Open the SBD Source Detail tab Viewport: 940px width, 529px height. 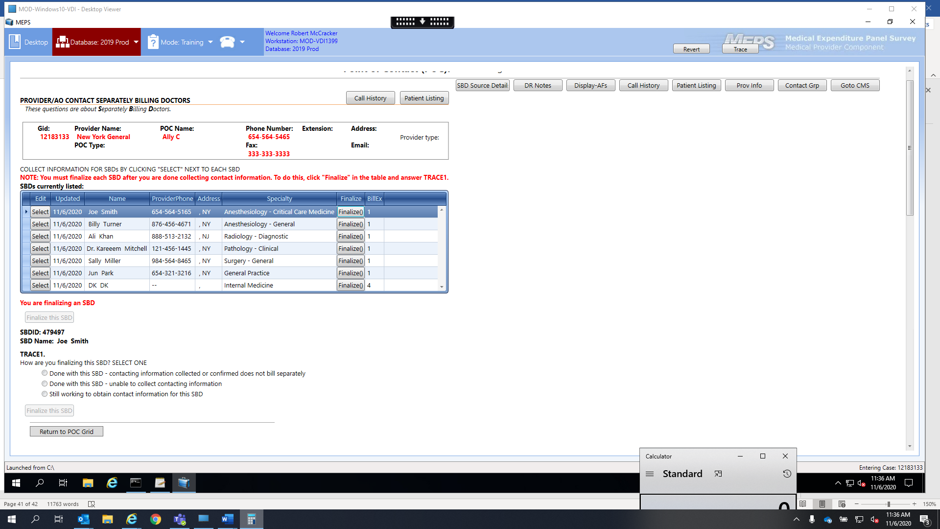tap(482, 85)
